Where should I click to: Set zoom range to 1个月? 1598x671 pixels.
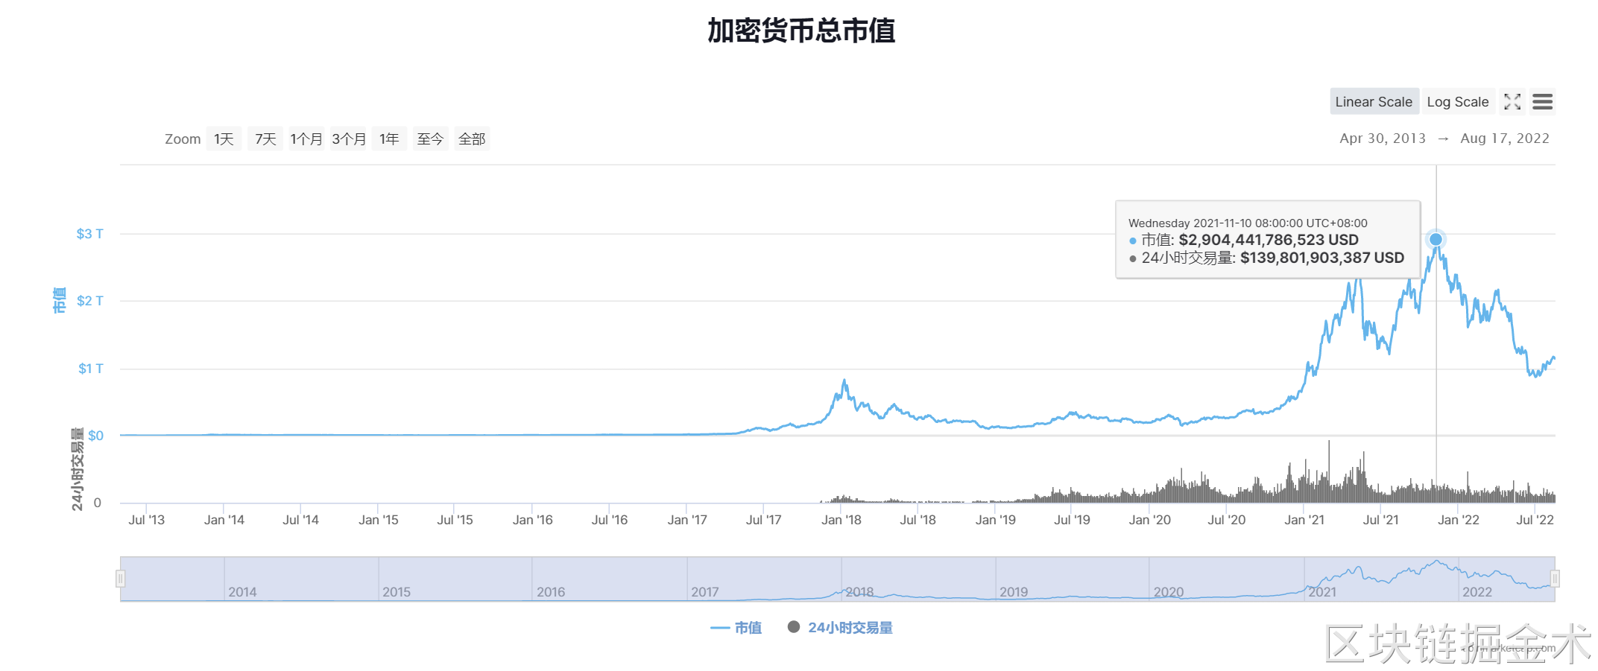tap(306, 139)
